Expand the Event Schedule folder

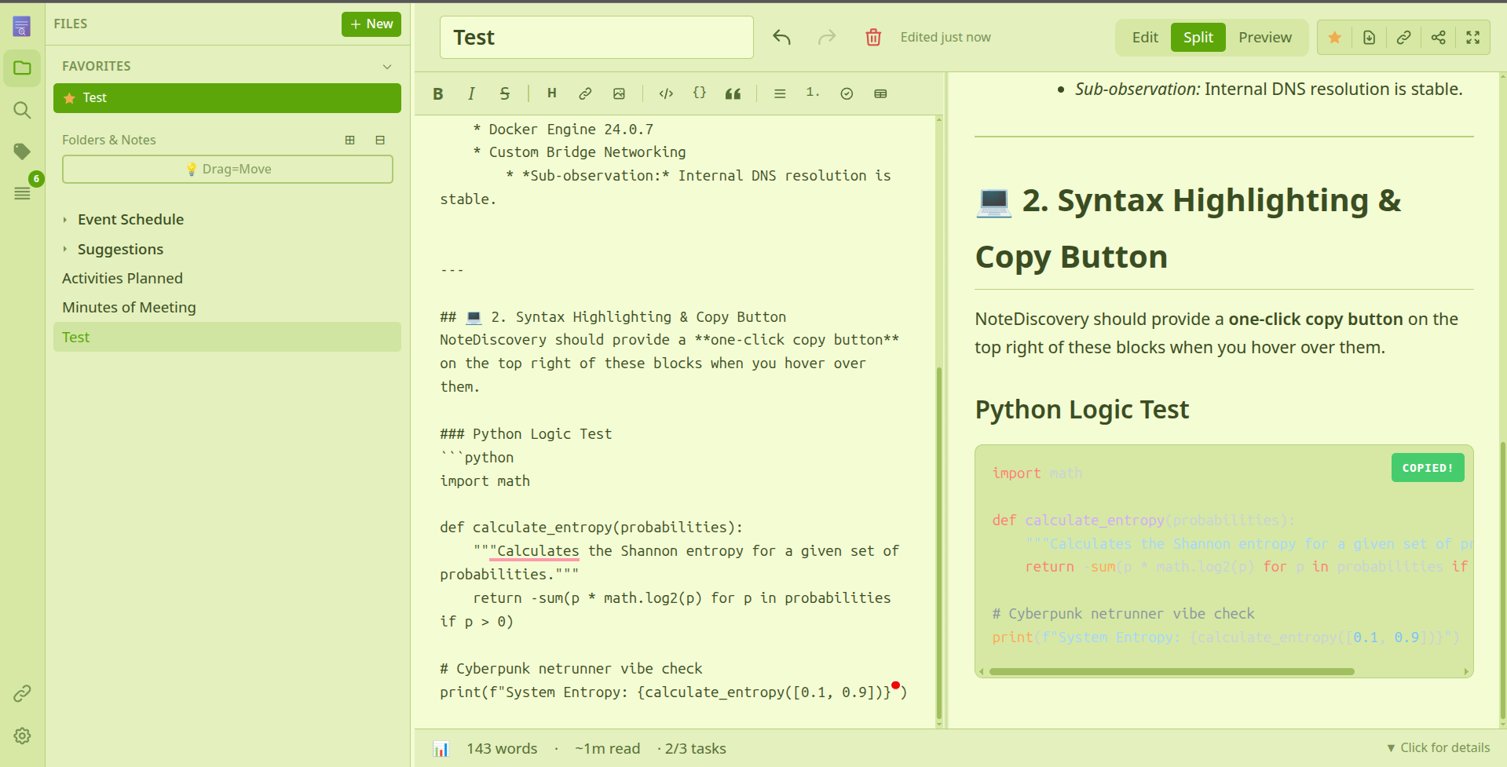pyautogui.click(x=64, y=219)
